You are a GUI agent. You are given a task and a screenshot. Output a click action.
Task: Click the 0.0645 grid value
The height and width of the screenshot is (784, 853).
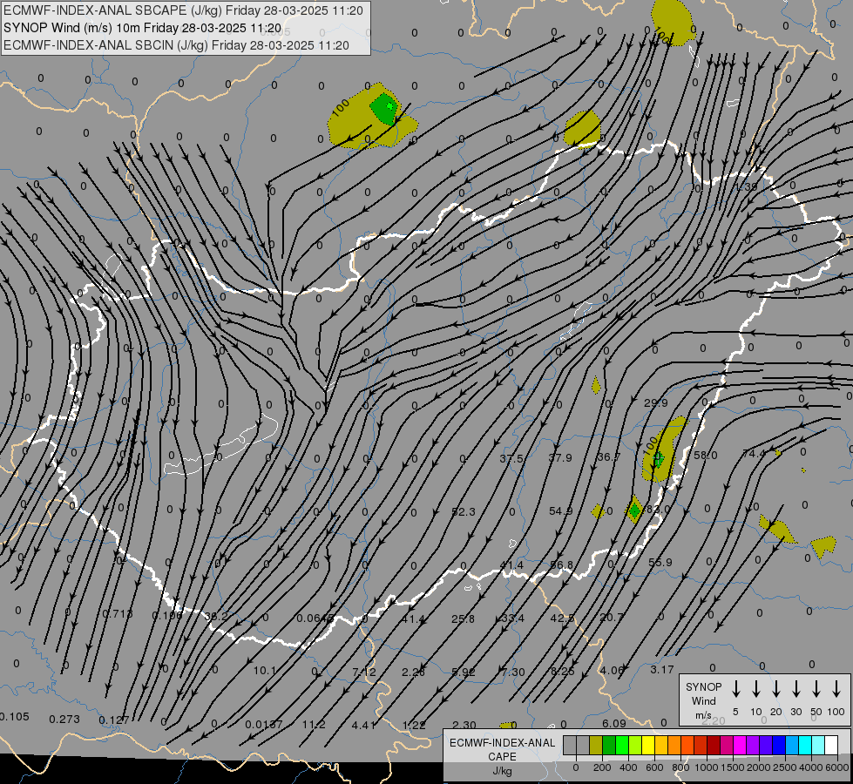315,618
